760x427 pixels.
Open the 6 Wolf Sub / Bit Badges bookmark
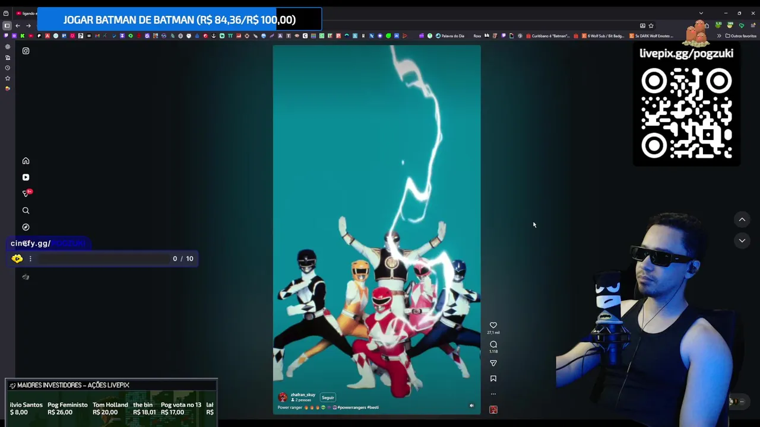point(603,36)
